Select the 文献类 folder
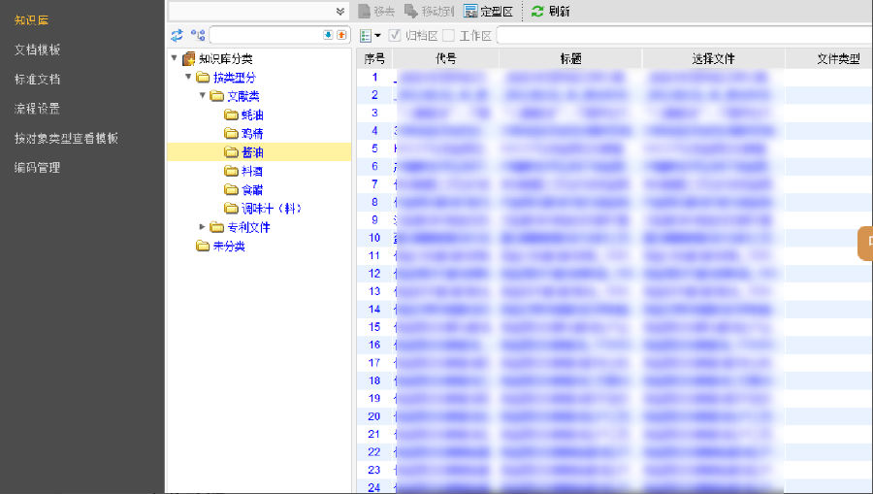Screen dimensions: 873x494 pos(243,96)
